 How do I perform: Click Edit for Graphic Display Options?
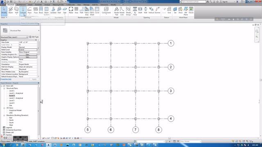(x=28, y=57)
